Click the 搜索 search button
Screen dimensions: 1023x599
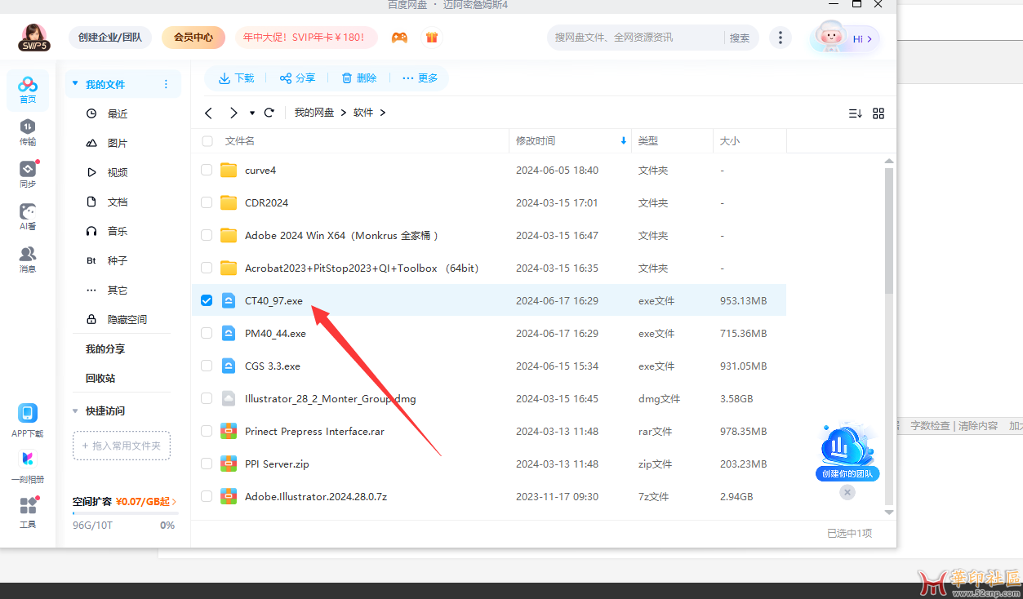pyautogui.click(x=740, y=38)
